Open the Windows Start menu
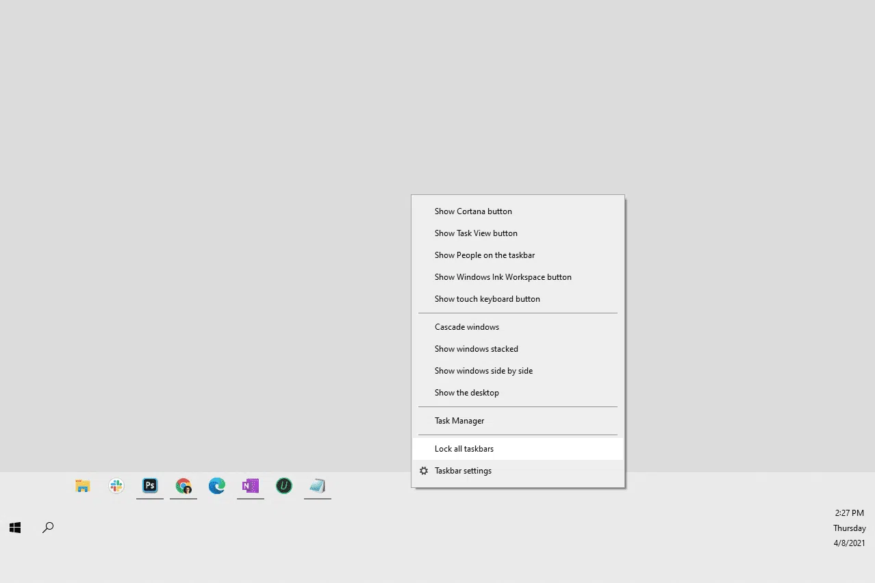The image size is (875, 583). [15, 528]
